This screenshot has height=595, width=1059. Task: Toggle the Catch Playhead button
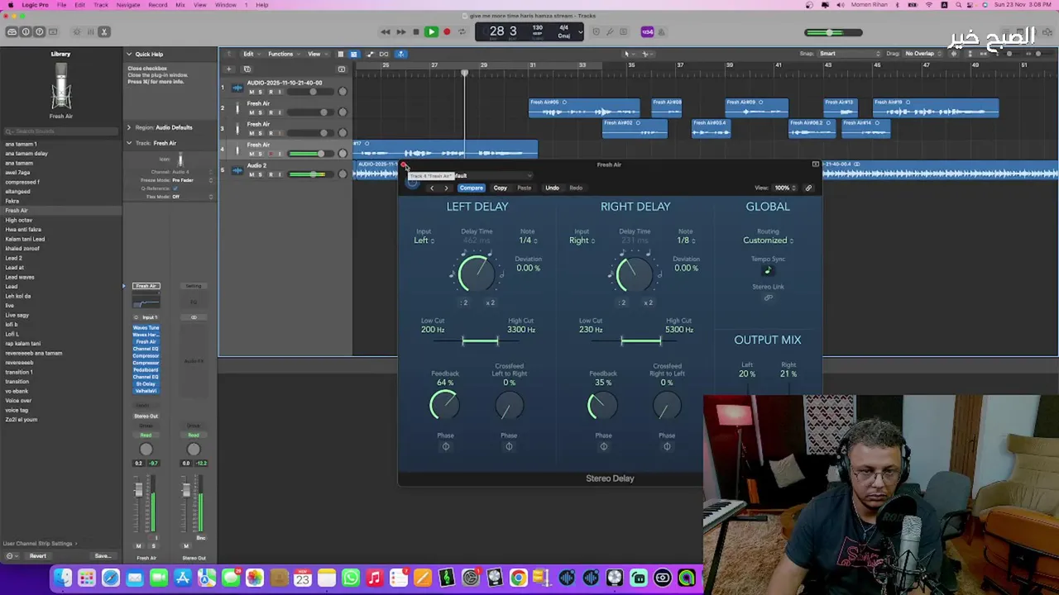[x=400, y=54]
